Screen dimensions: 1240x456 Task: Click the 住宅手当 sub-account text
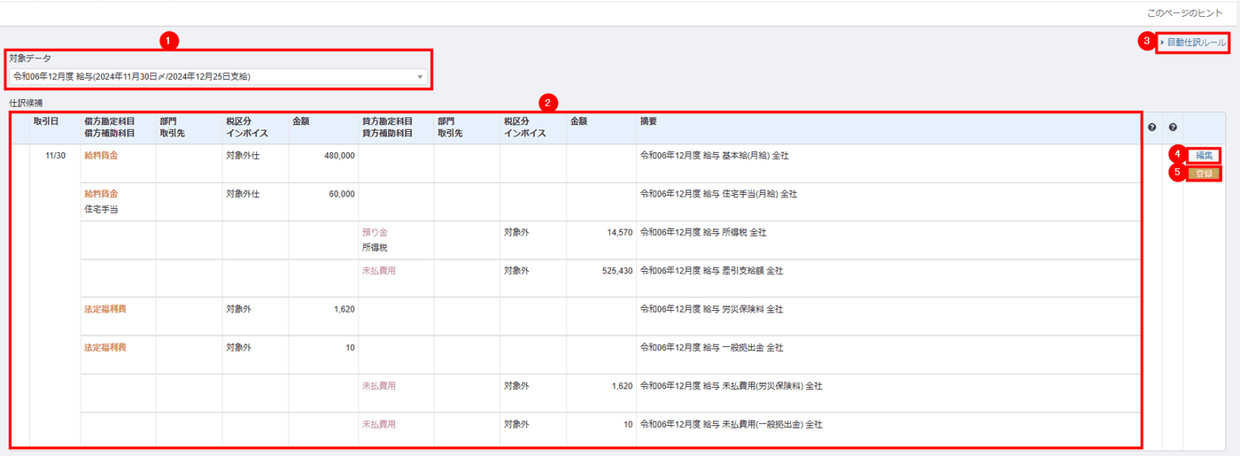point(101,210)
